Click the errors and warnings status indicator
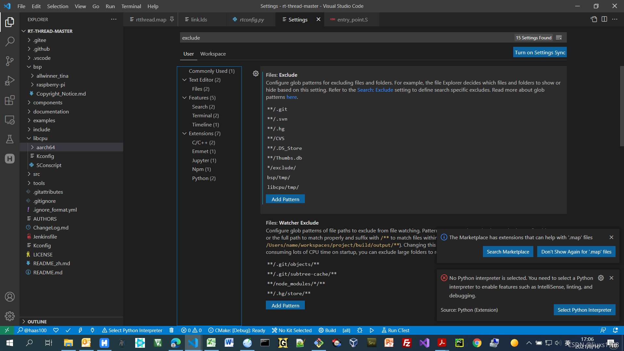 (x=191, y=330)
